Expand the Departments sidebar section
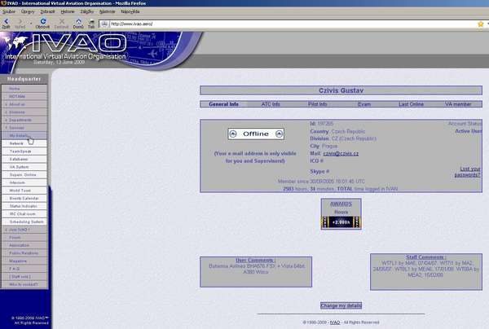The width and height of the screenshot is (489, 329). 24,120
